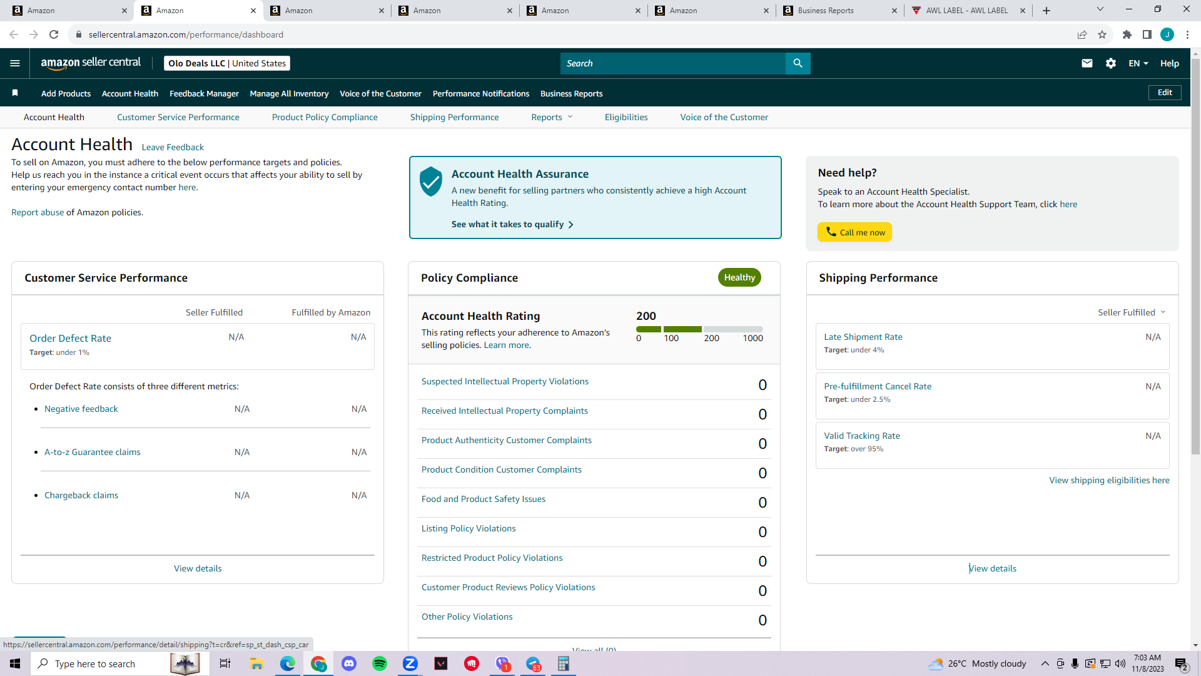Screen dimensions: 1201x676
Task: Open a new browser tab
Action: [x=1046, y=11]
